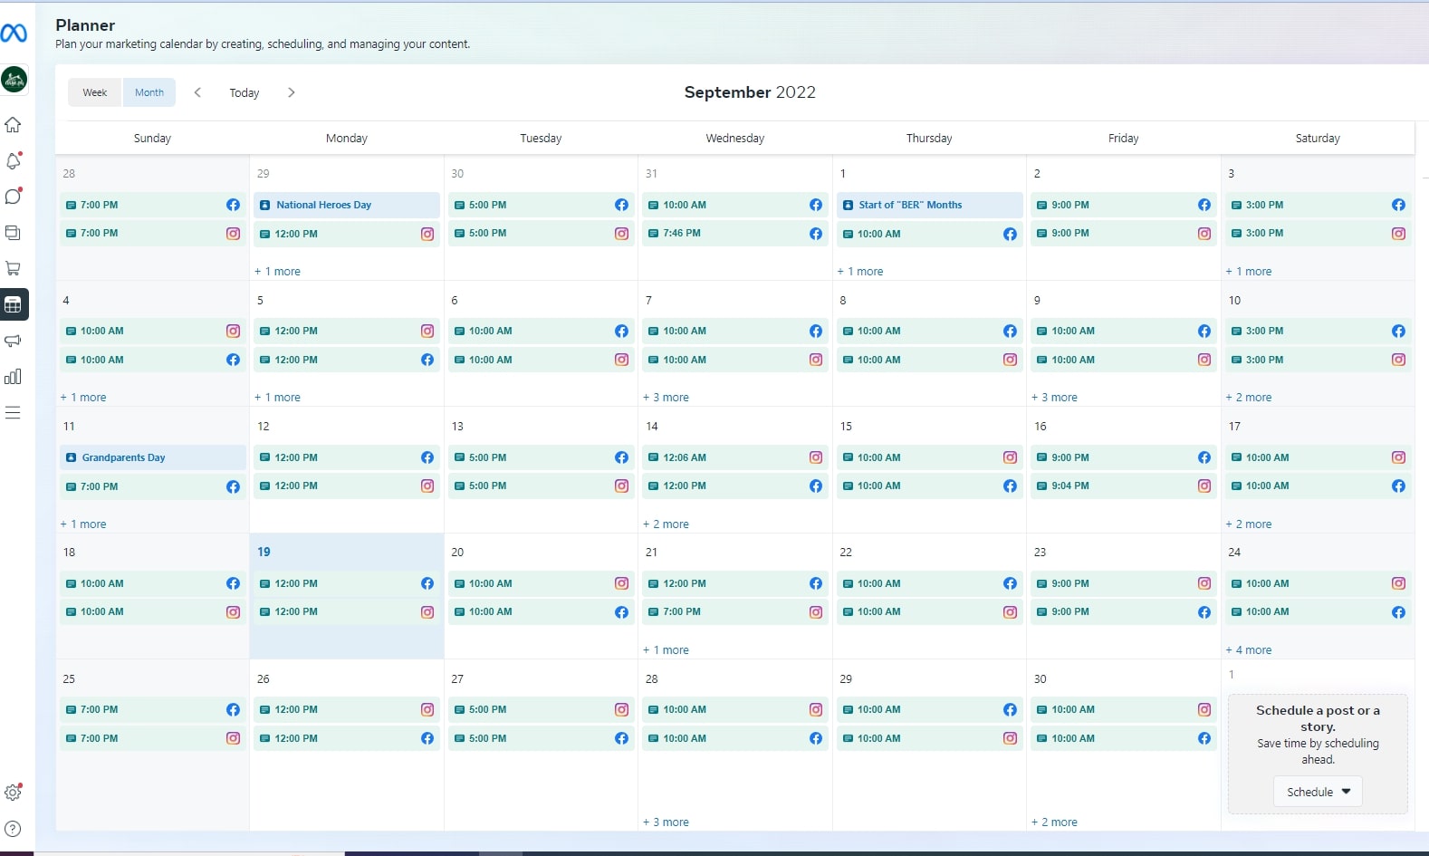Viewport: 1429px width, 856px height.
Task: Click the Today button
Action: [x=244, y=92]
